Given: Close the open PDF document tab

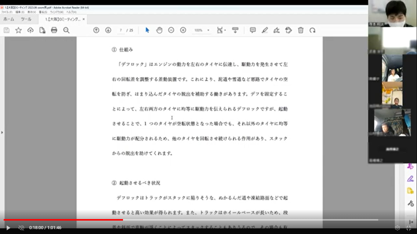Looking at the screenshot, I should [84, 19].
